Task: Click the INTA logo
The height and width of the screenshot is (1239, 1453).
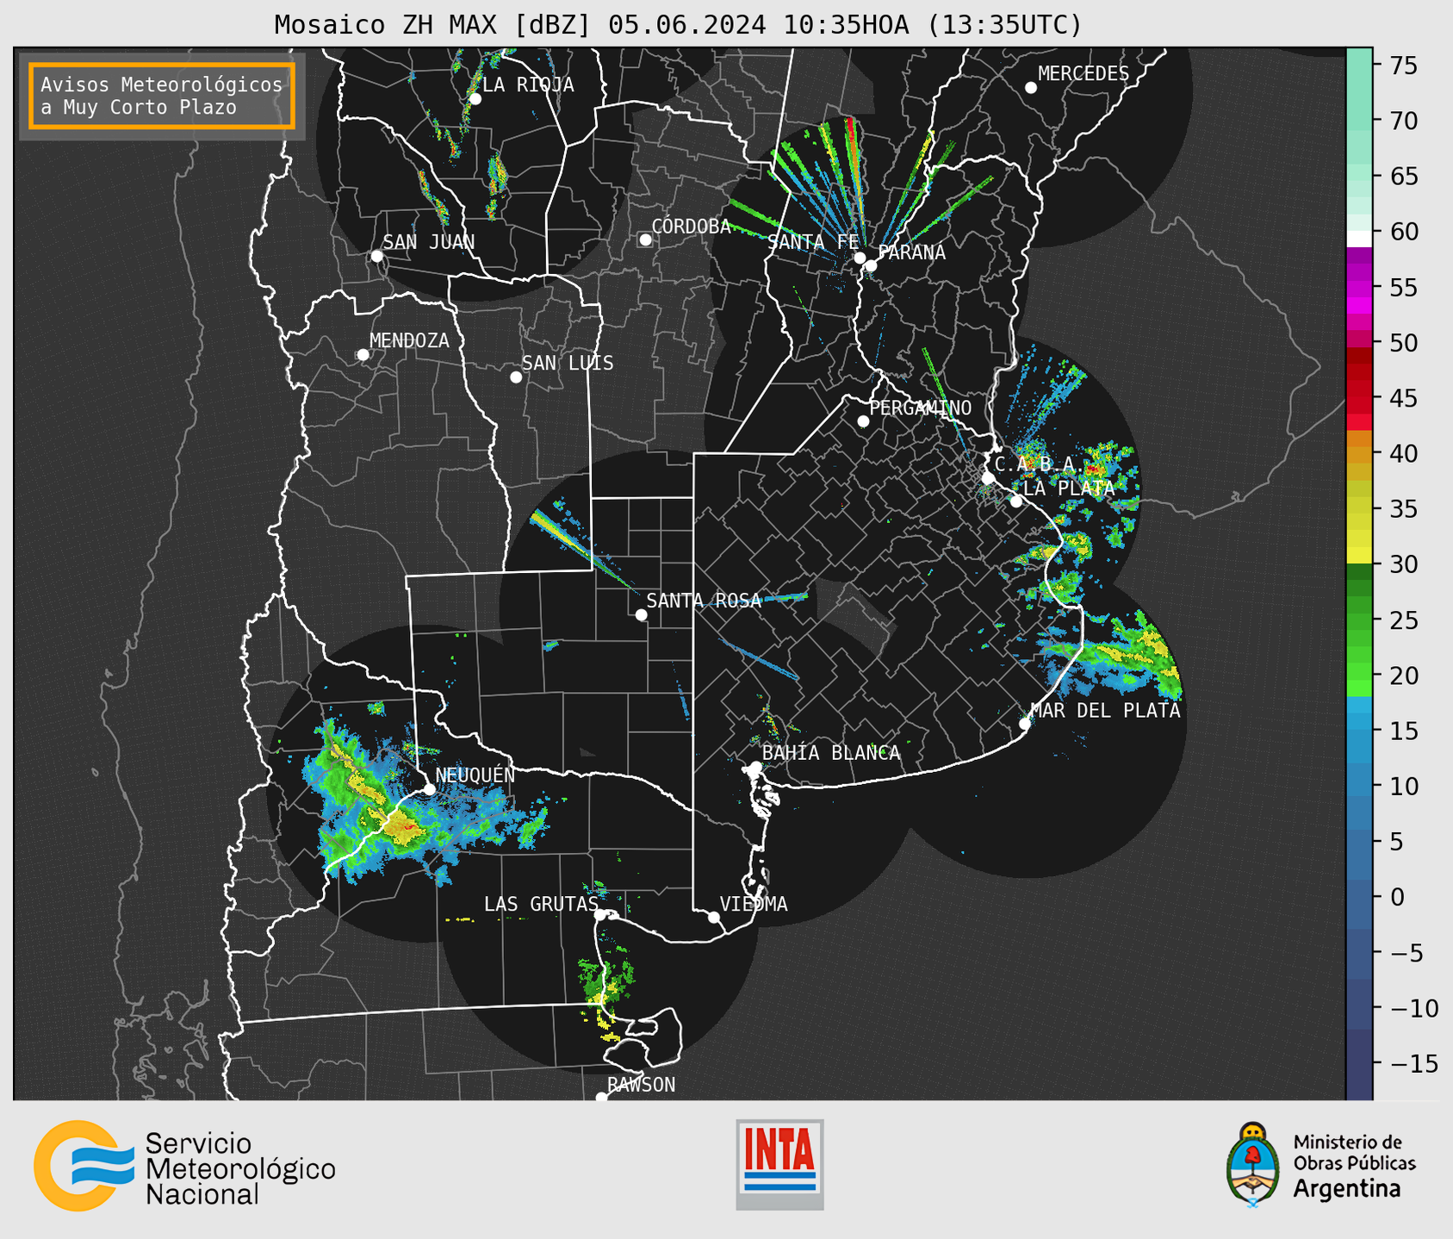Action: (779, 1164)
